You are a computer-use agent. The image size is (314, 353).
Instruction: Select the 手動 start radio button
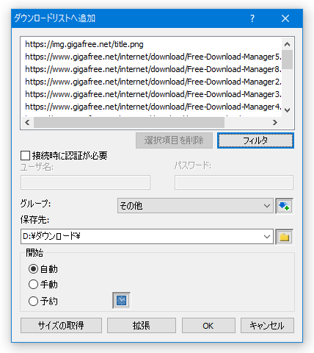click(x=33, y=285)
